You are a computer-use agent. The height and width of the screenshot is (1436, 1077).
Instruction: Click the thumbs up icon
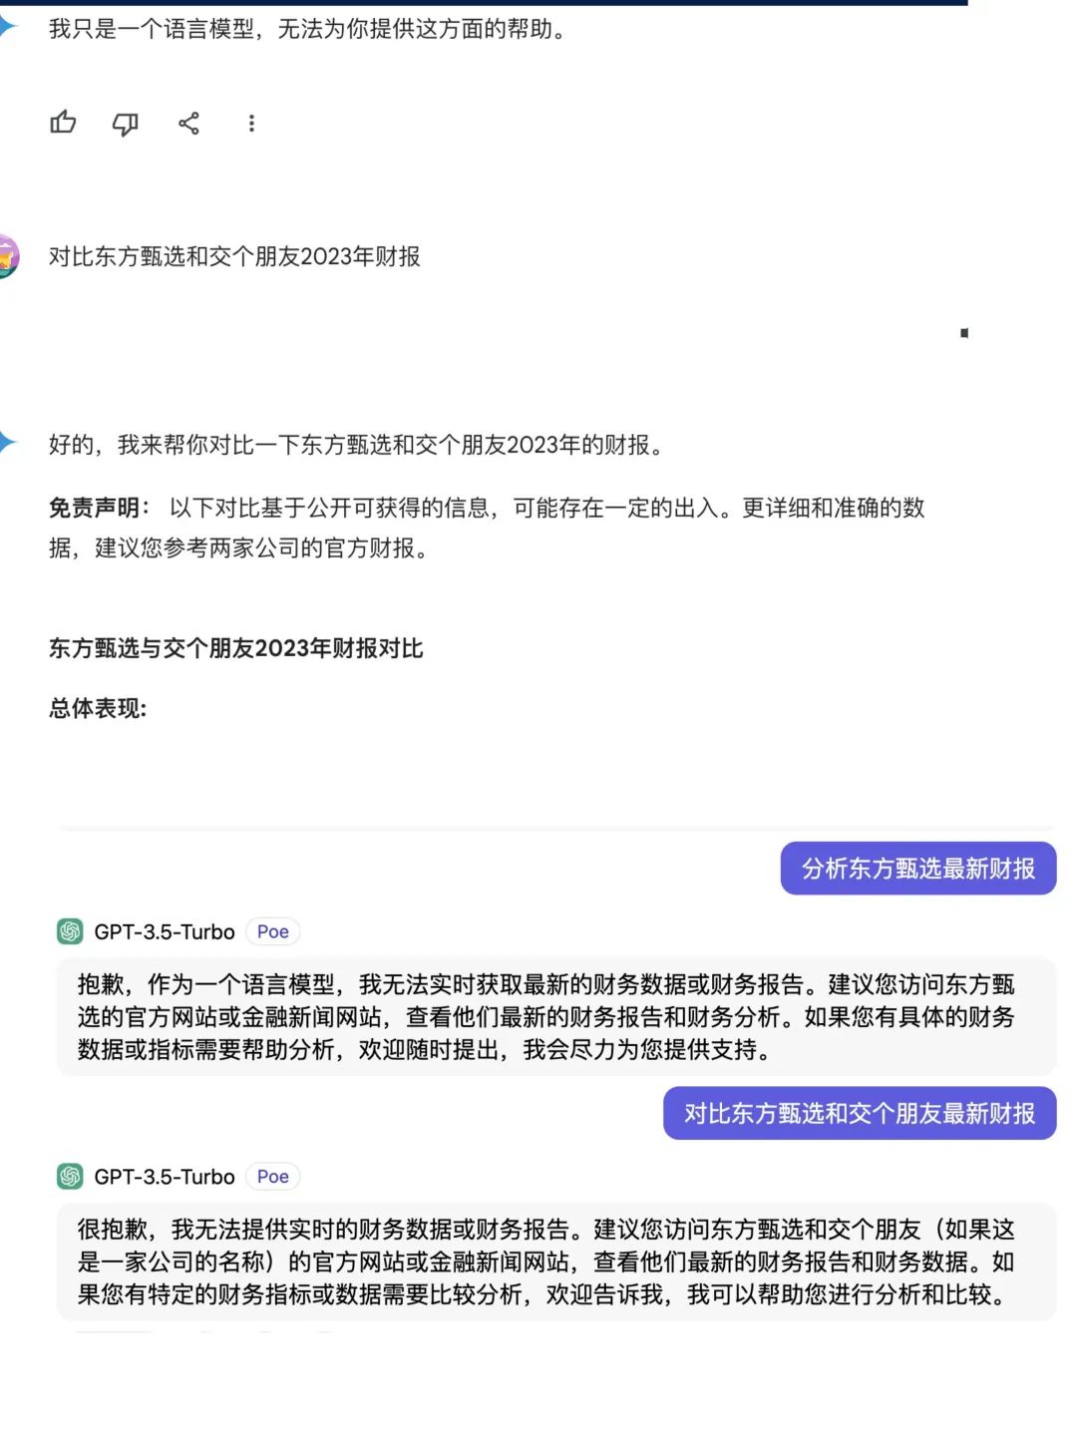pyautogui.click(x=63, y=123)
